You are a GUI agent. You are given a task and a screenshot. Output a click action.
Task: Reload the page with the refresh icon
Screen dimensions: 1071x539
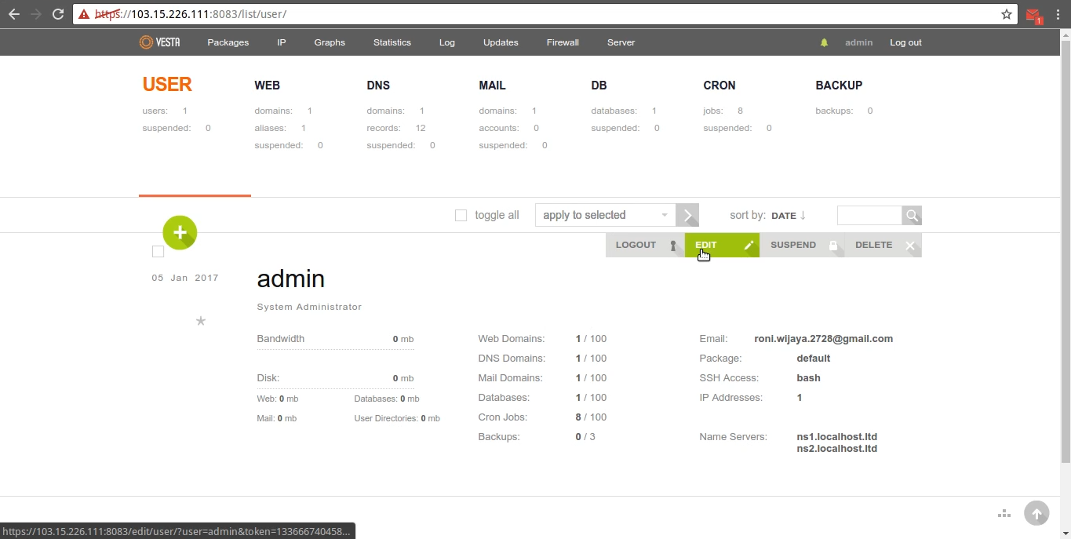coord(58,13)
